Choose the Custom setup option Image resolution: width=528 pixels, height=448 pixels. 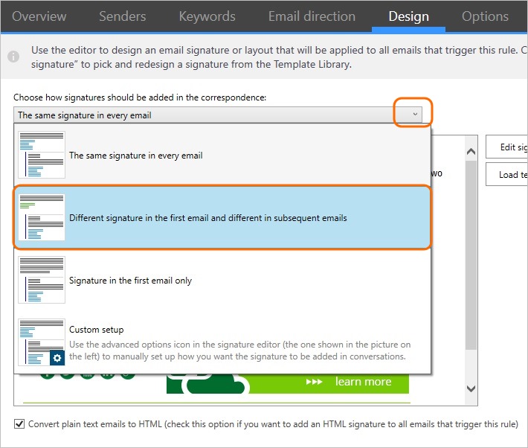[222, 342]
